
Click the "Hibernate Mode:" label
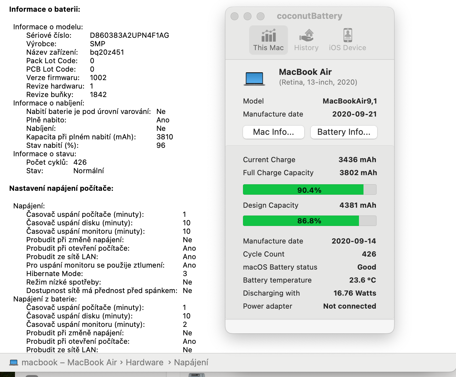(55, 274)
